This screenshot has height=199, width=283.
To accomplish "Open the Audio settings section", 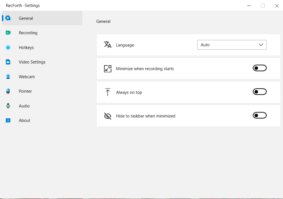I will point(42,106).
